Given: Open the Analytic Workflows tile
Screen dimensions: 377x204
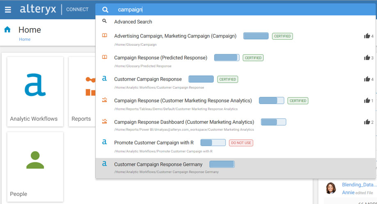Looking at the screenshot, I should coord(35,92).
